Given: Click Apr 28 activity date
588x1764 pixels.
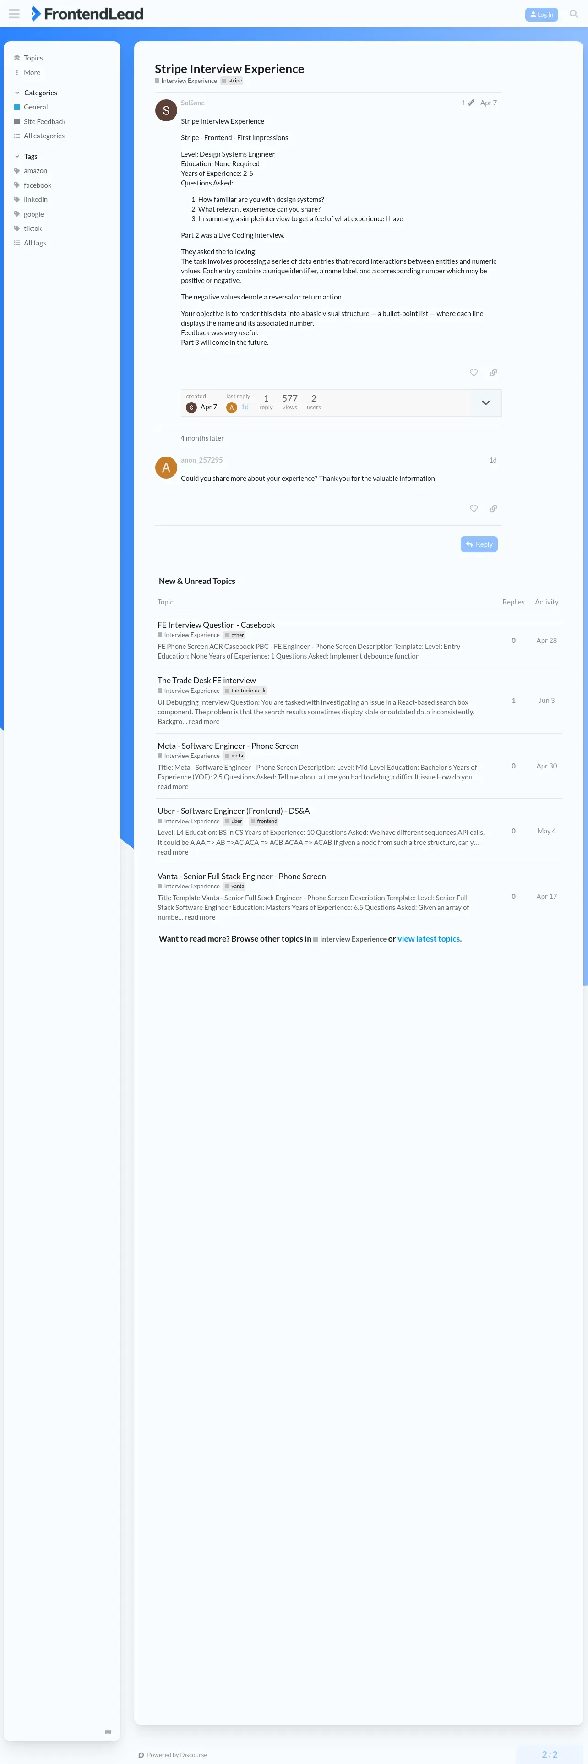Looking at the screenshot, I should 546,641.
